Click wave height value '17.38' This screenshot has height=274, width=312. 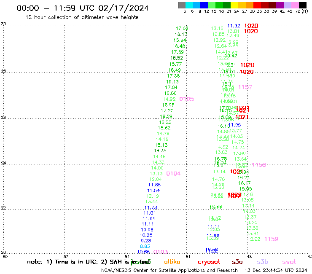click(173, 76)
